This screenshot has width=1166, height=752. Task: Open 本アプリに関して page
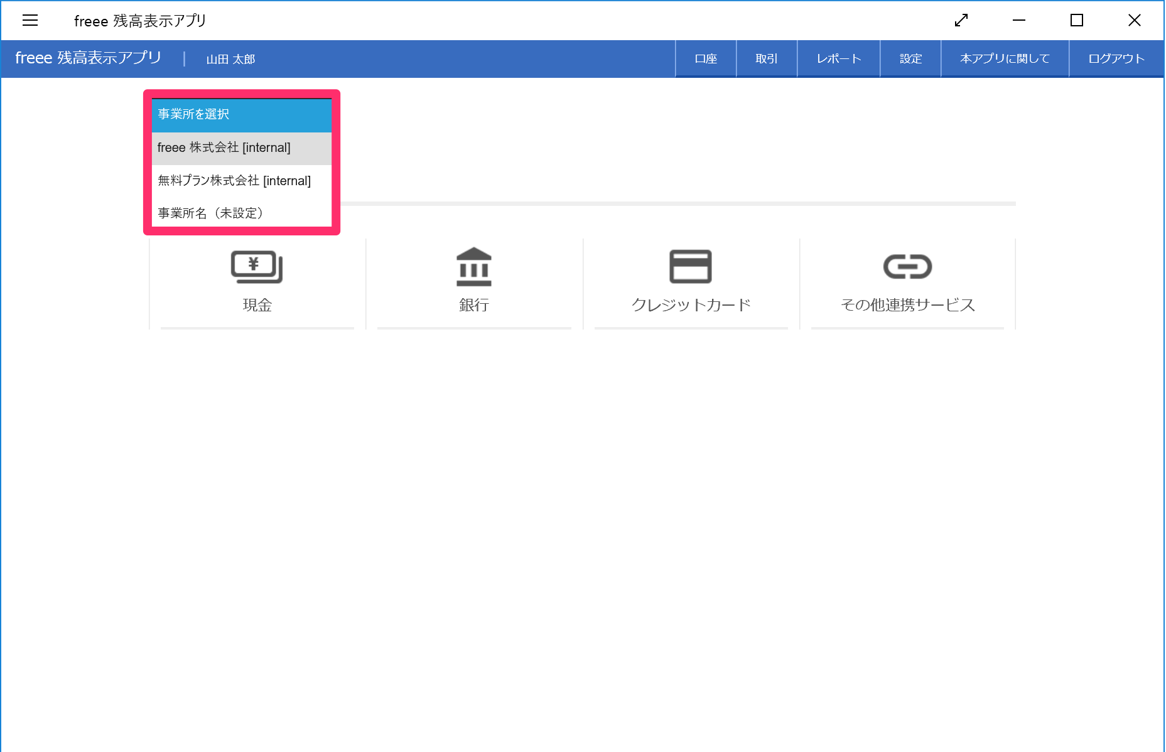point(1005,59)
